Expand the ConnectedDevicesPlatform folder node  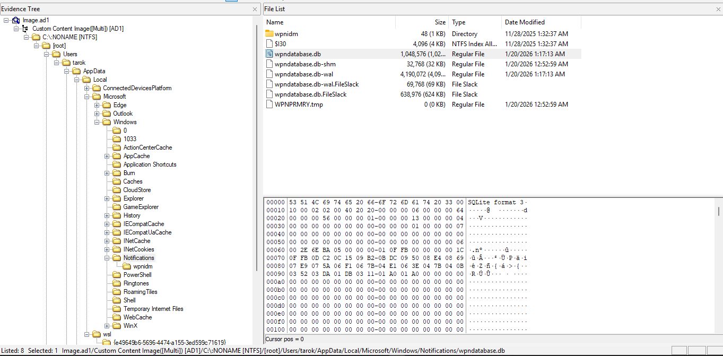click(x=87, y=88)
